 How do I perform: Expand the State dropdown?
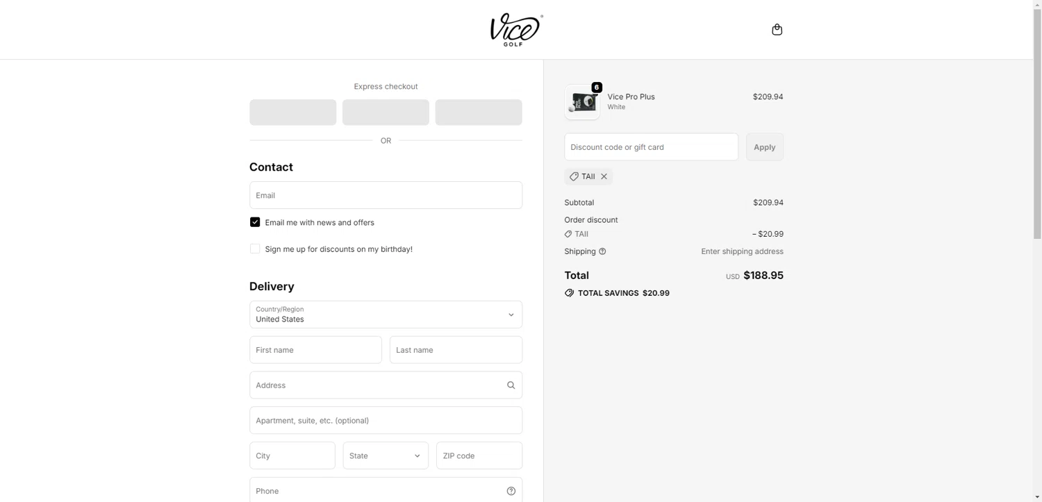tap(386, 455)
